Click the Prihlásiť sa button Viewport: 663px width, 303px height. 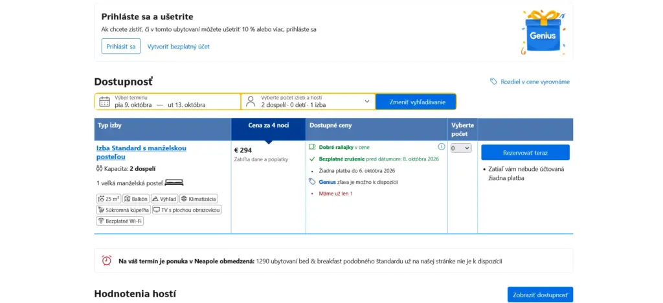pos(121,46)
